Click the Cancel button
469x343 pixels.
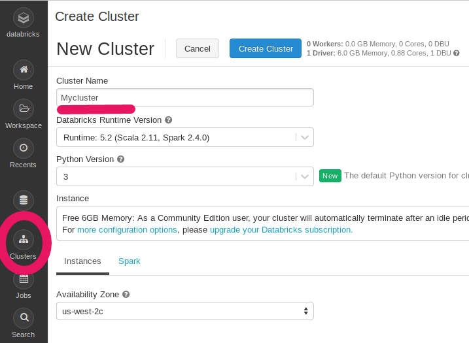pos(197,48)
